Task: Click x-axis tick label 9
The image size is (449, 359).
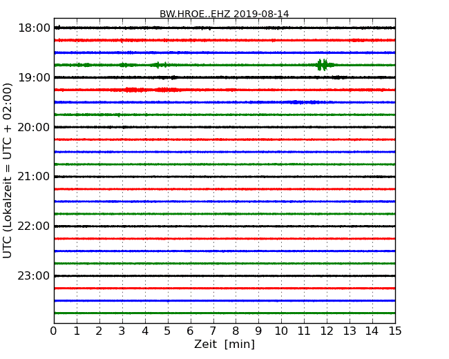Action: click(x=258, y=331)
